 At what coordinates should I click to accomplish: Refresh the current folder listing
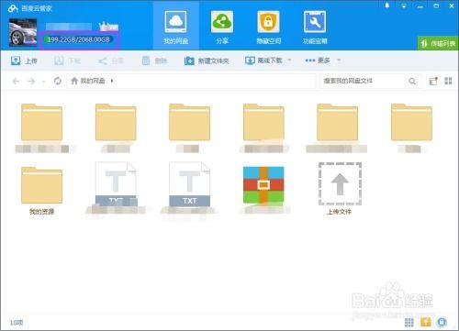(x=58, y=81)
